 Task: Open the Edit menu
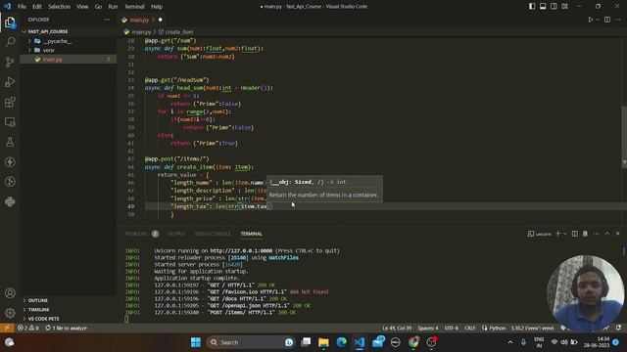pos(37,7)
